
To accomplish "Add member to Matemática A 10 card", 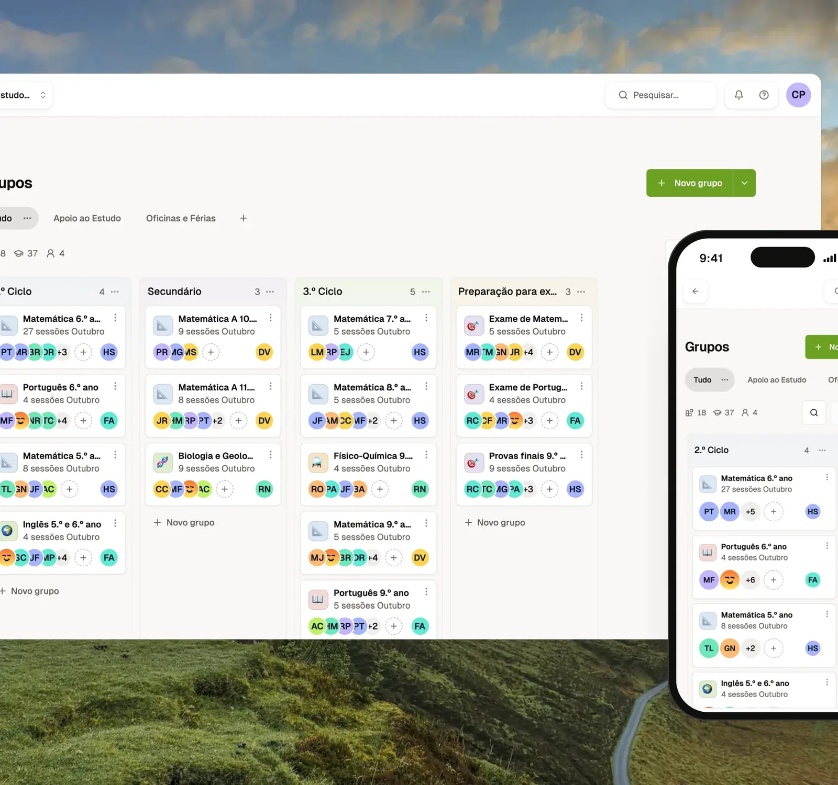I will (x=211, y=352).
